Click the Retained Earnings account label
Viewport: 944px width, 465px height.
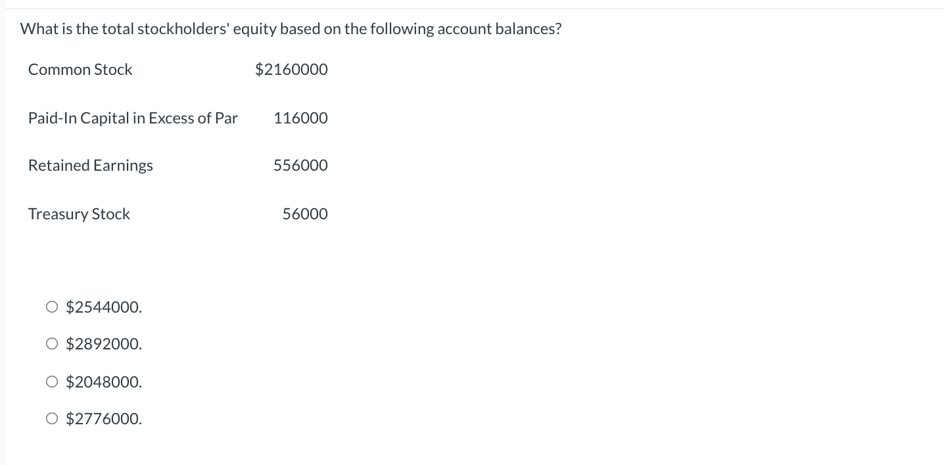pyautogui.click(x=91, y=166)
